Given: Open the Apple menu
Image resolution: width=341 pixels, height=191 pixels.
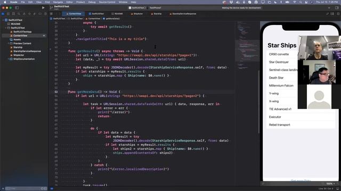Looking at the screenshot, I should (x=5, y=2).
